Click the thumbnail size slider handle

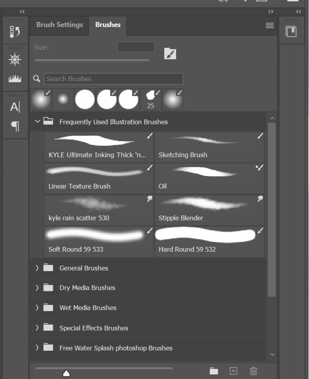tap(66, 373)
